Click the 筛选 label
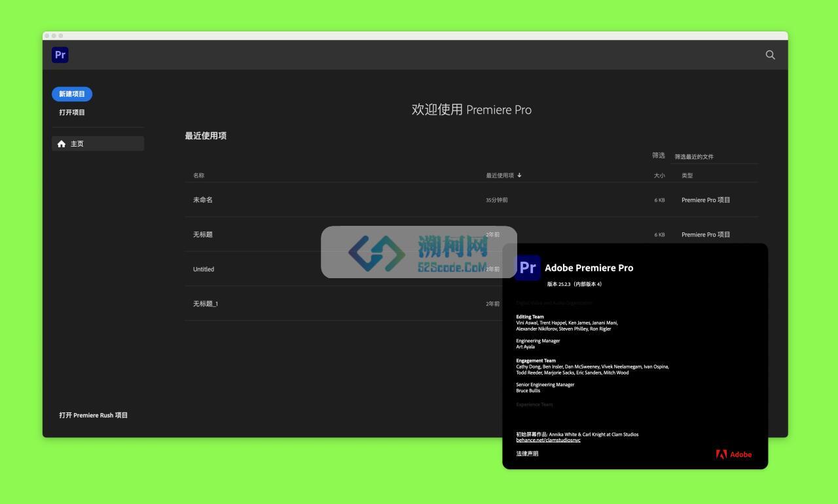The width and height of the screenshot is (838, 504). tap(659, 156)
